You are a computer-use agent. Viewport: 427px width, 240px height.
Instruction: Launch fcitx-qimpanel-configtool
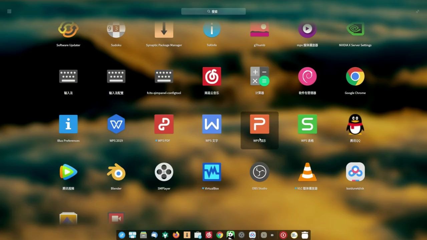164,77
